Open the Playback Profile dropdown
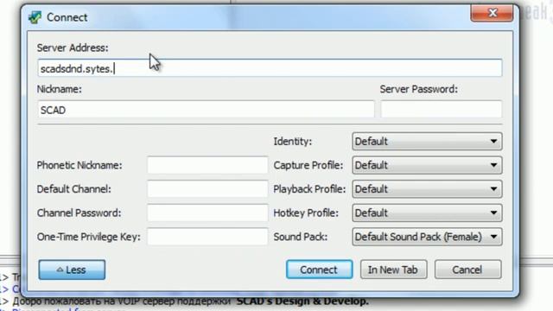 427,189
